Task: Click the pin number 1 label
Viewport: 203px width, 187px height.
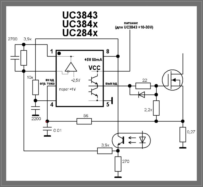Action: tap(52, 51)
